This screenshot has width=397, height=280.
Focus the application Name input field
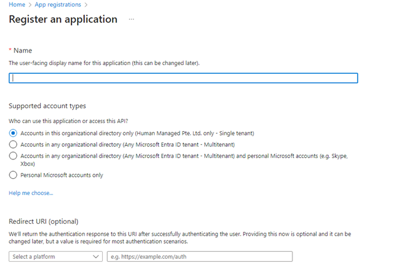[x=183, y=78]
